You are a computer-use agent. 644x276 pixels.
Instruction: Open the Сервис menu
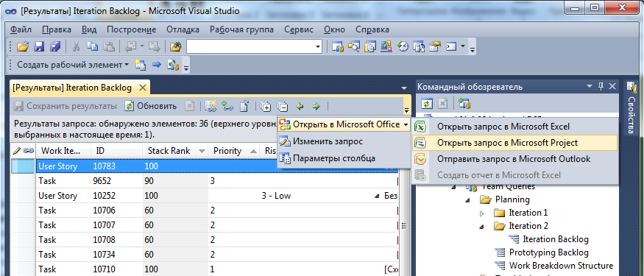(x=299, y=29)
